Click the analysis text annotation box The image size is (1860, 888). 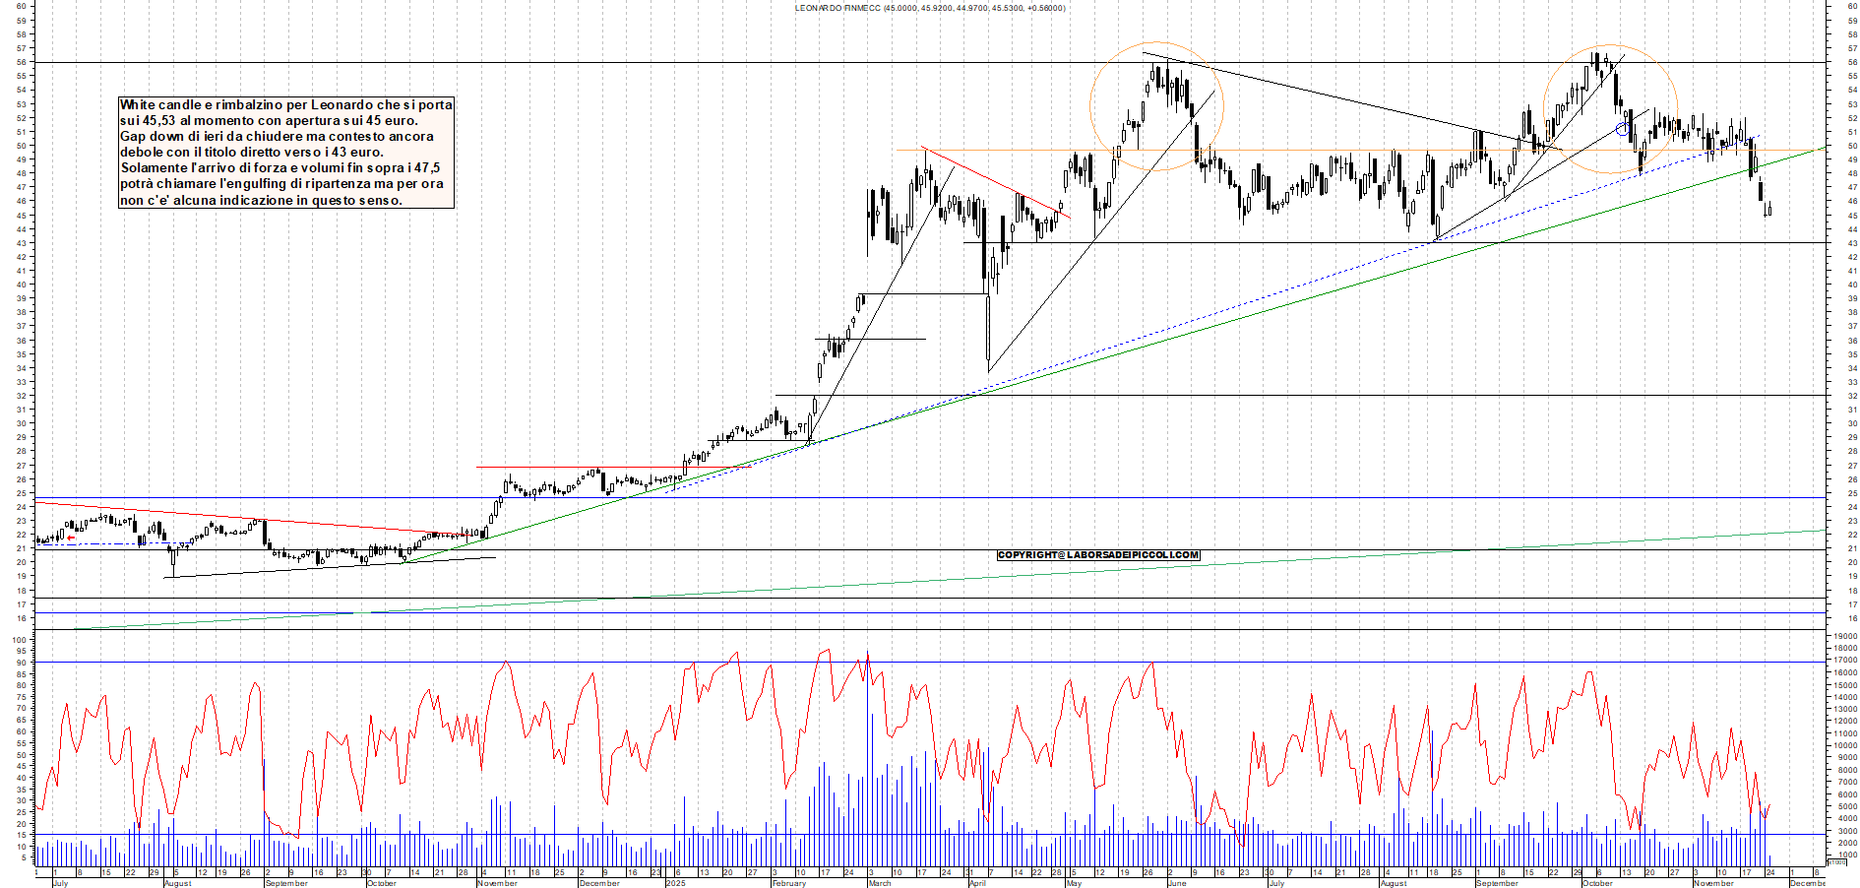pos(285,153)
